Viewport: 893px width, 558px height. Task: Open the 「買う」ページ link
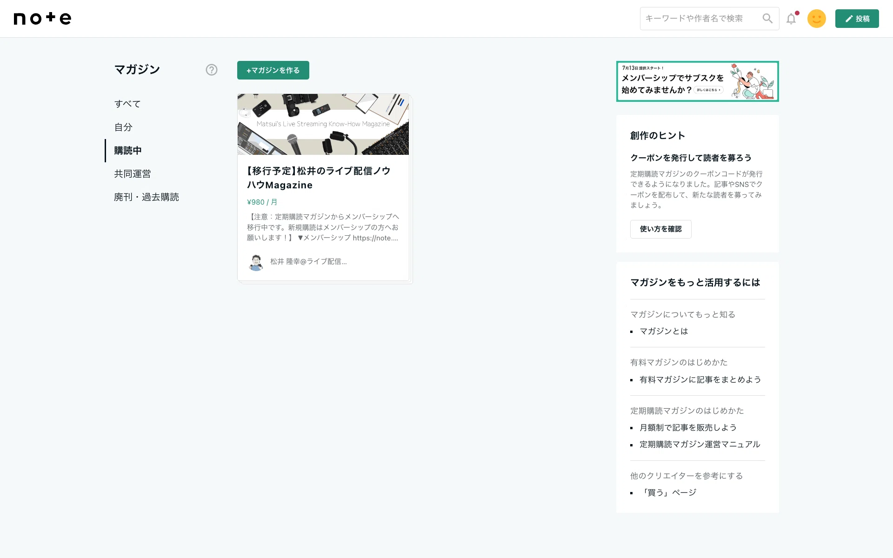(x=668, y=492)
